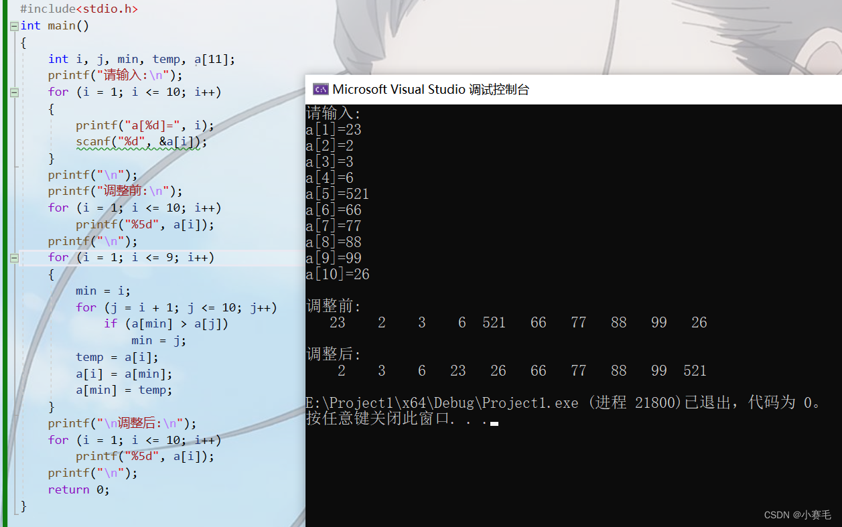Click the 'temp = a[i];' statement
Screen dimensions: 842x527
[x=117, y=357]
